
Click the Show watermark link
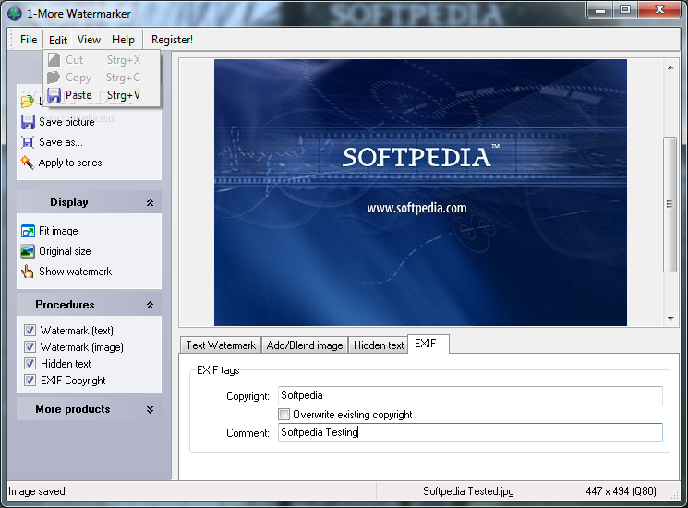(x=76, y=272)
